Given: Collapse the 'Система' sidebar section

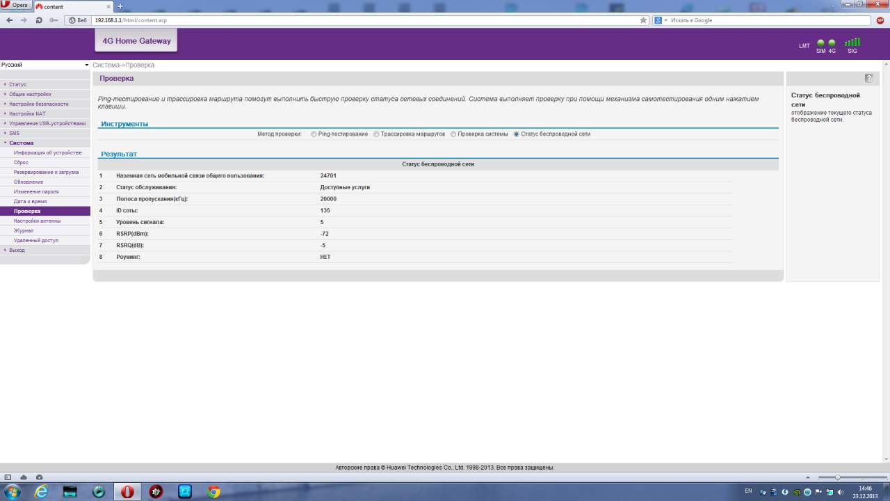Looking at the screenshot, I should (45, 143).
